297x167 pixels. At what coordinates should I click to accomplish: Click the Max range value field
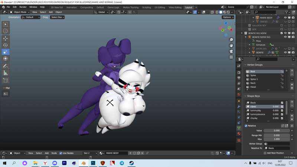click(x=277, y=139)
